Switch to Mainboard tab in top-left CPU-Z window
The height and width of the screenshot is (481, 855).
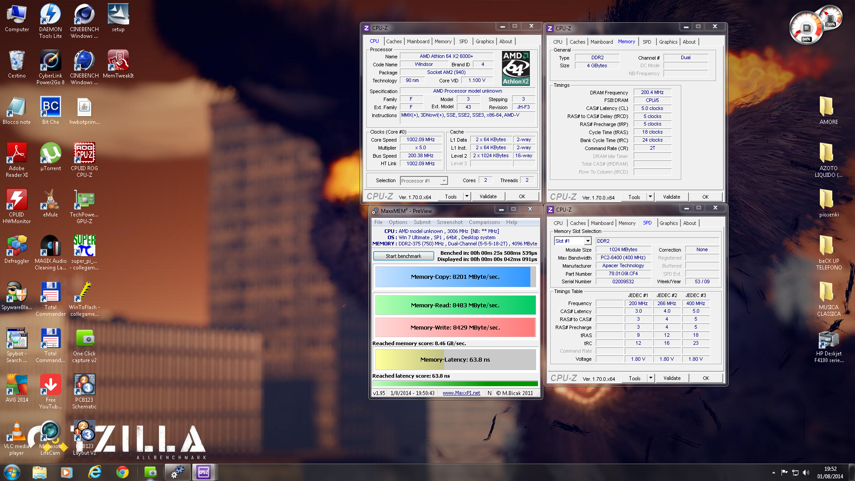[x=418, y=41]
